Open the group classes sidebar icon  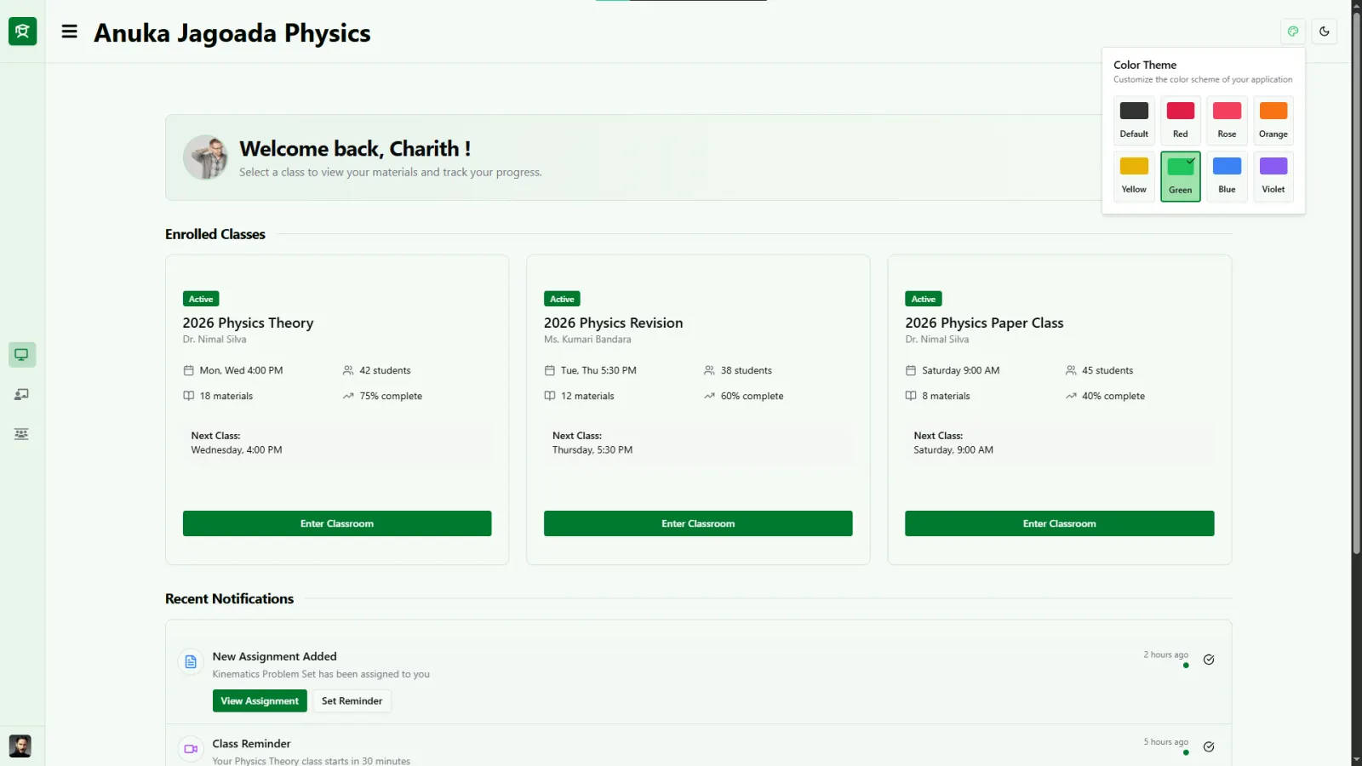22,434
